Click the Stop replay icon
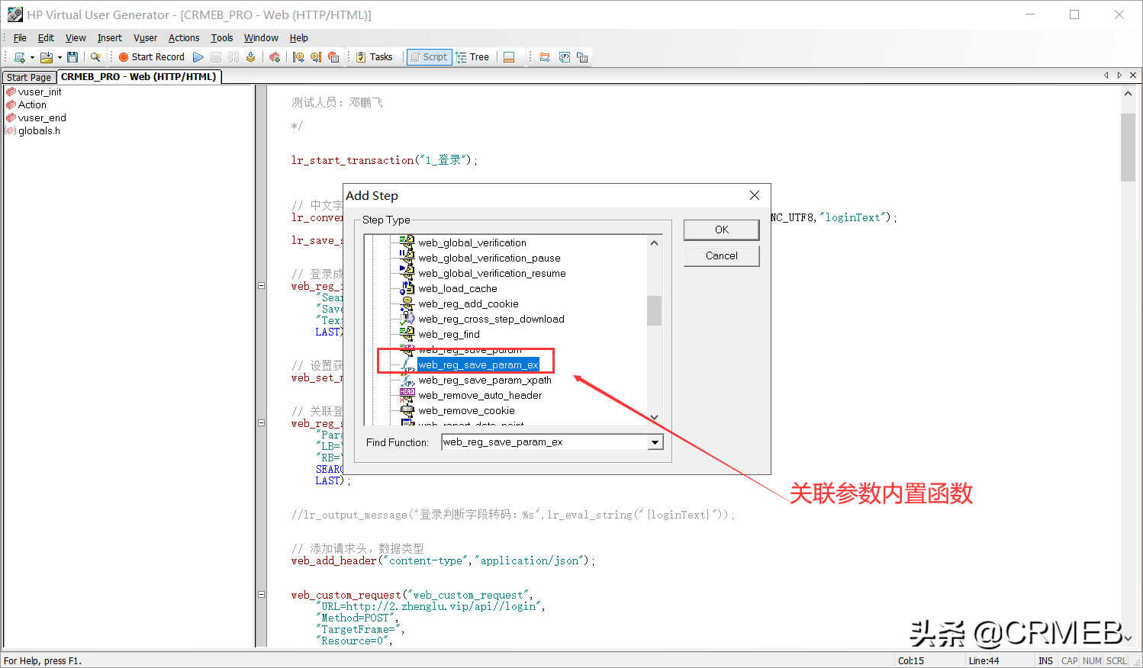Image resolution: width=1143 pixels, height=668 pixels. pos(216,57)
